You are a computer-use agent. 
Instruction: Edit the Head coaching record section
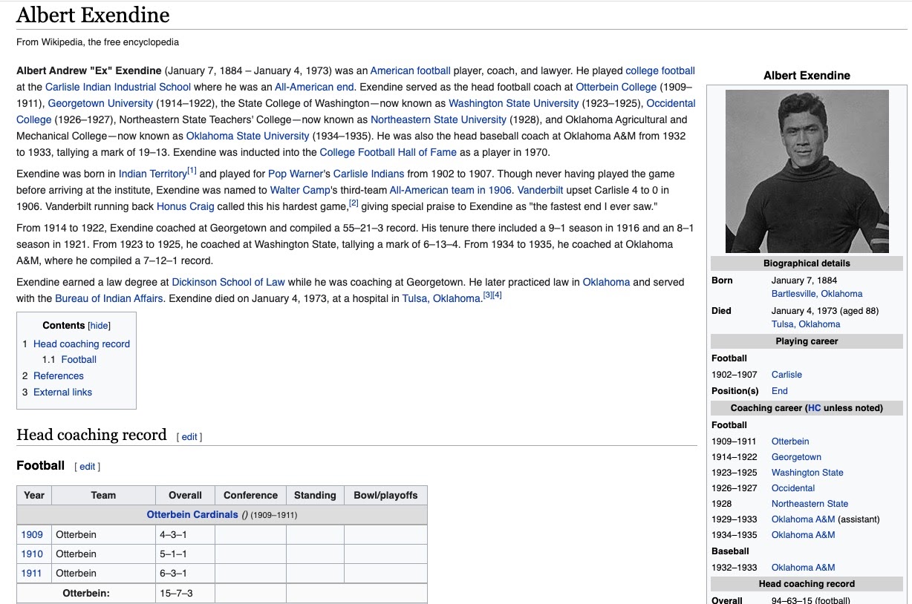tap(189, 437)
